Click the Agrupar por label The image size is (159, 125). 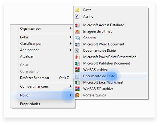pos(29,50)
